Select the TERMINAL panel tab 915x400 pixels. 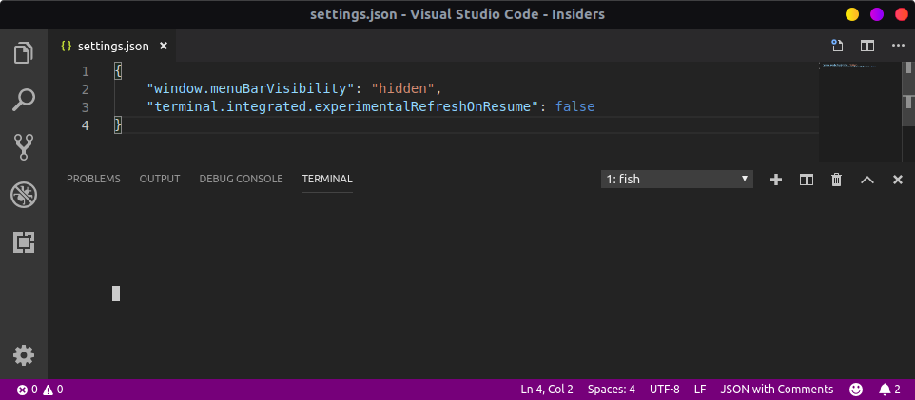pyautogui.click(x=327, y=179)
